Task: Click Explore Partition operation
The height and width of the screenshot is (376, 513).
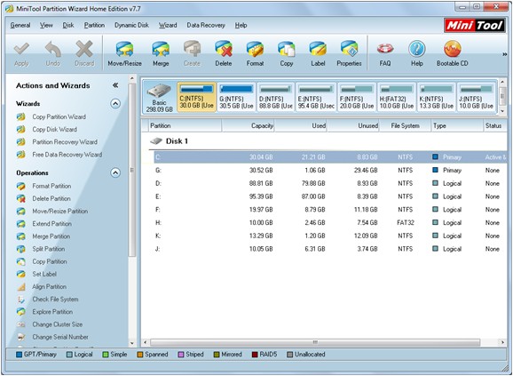Action: tap(52, 312)
